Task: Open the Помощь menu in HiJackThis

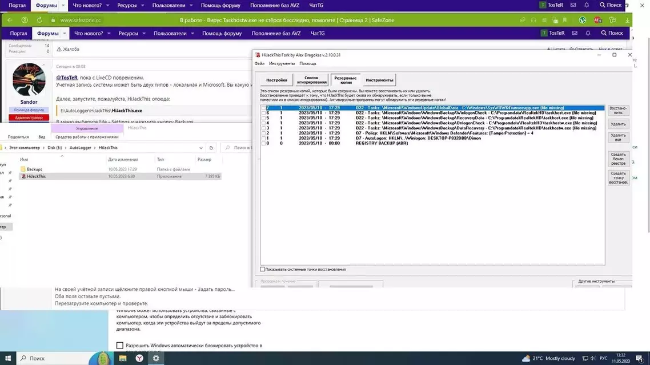Action: click(308, 64)
